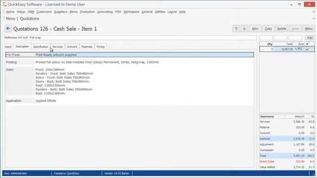Toggle the header checkbox beside /Unit column
This screenshot has width=317, height=178.
tap(307, 44)
